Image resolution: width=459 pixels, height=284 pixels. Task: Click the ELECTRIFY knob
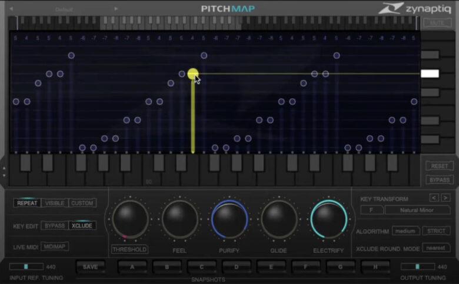[x=329, y=219]
